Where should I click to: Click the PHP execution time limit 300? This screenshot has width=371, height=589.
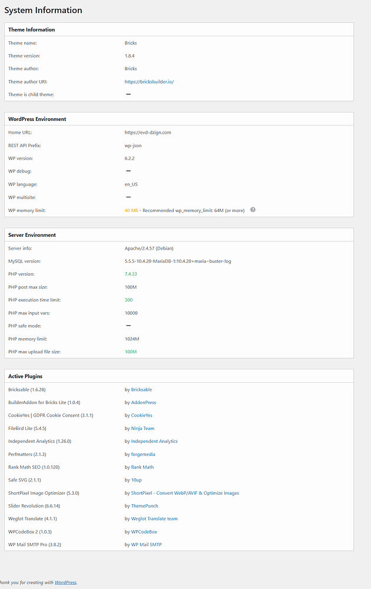128,300
